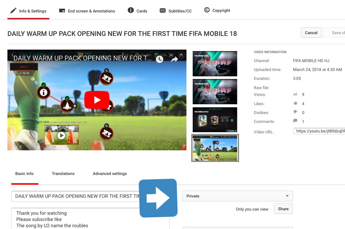Viewport: 345px width, 229px height.
Task: Select the second thumbnail with 'today' text
Action: [215, 91]
